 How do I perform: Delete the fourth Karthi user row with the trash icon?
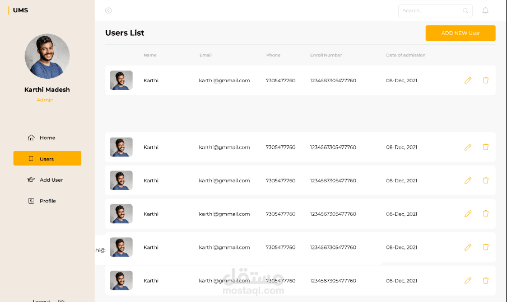[x=486, y=214]
